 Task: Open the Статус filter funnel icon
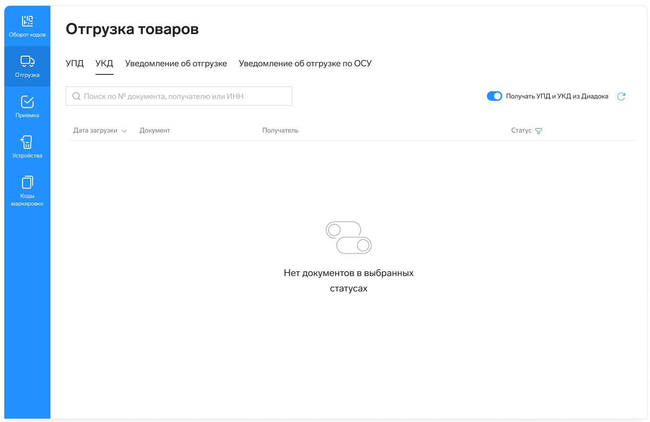click(539, 131)
